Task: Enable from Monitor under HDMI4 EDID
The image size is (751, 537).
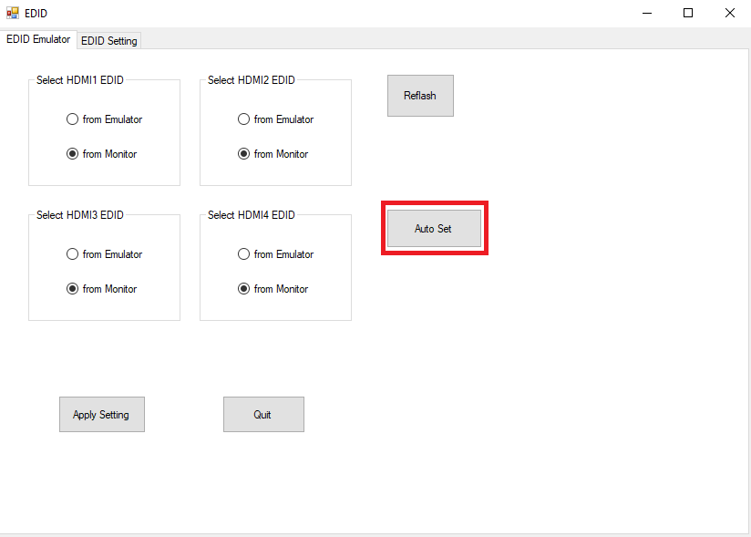Action: click(273, 289)
